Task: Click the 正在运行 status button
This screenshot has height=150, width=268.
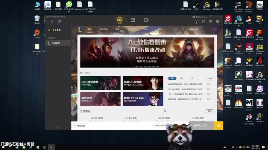Action: [201, 126]
